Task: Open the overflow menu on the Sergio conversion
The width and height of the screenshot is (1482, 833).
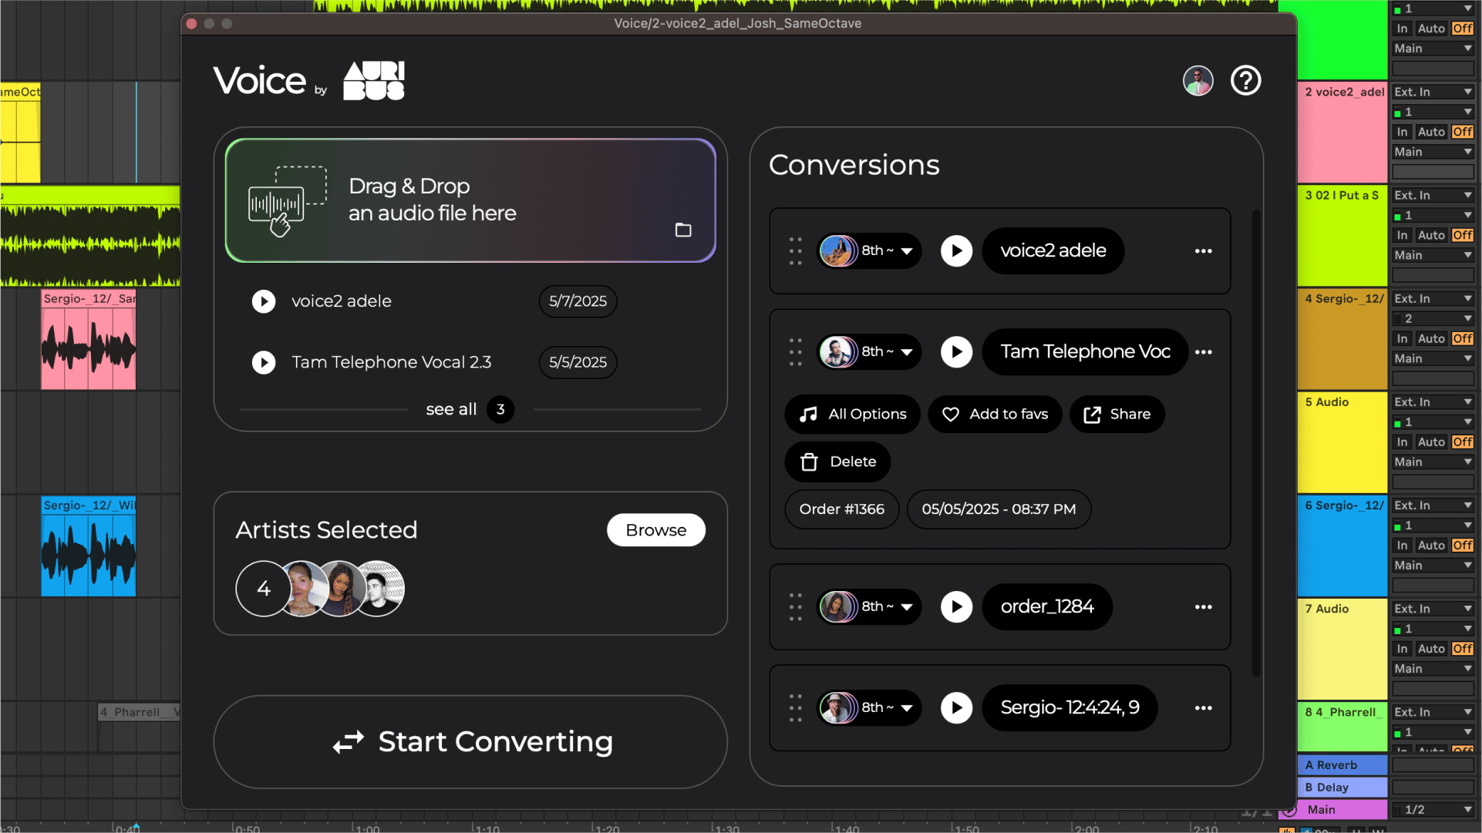Action: 1203,707
